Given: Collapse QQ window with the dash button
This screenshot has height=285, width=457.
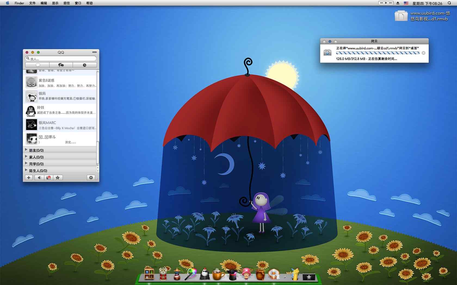Looking at the screenshot, I should tap(94, 52).
